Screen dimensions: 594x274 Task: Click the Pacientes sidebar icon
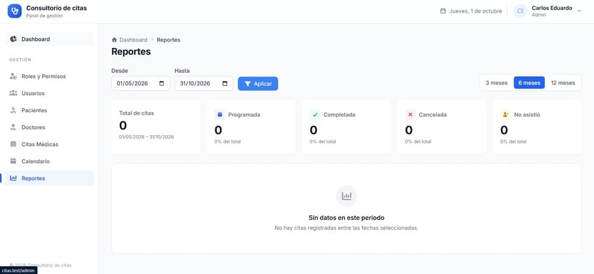13,110
